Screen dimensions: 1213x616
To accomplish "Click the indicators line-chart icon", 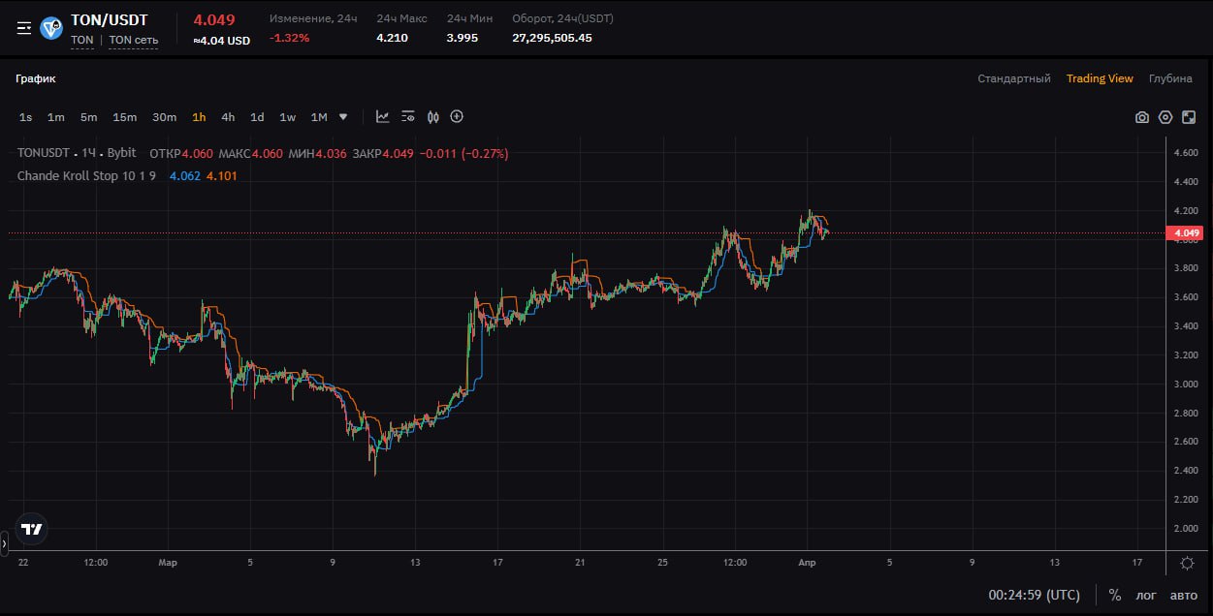I will point(383,117).
